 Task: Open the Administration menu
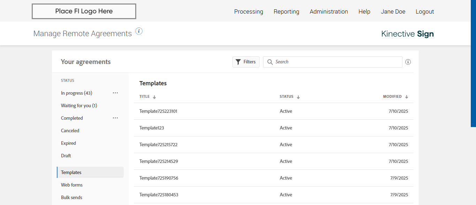pyautogui.click(x=329, y=11)
